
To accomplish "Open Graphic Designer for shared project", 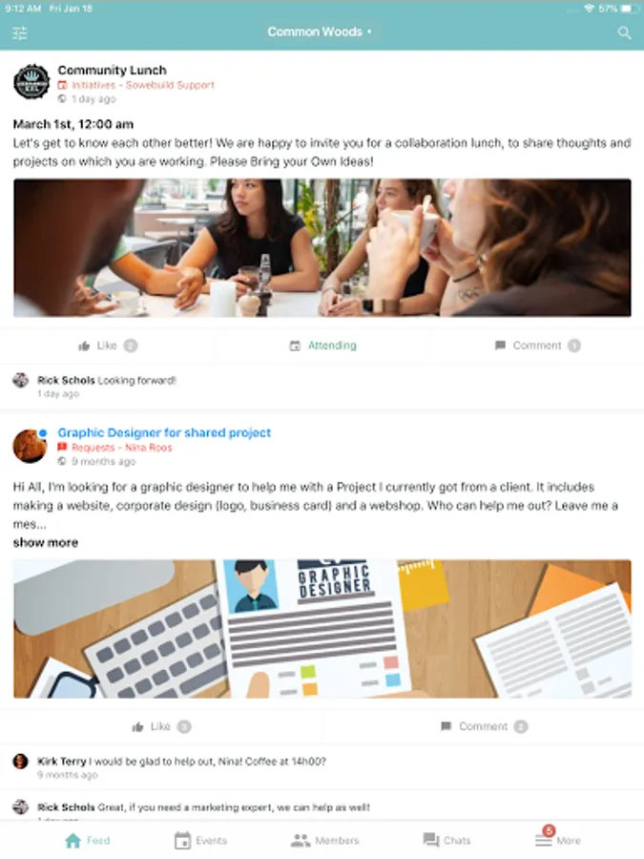I will coord(164,432).
